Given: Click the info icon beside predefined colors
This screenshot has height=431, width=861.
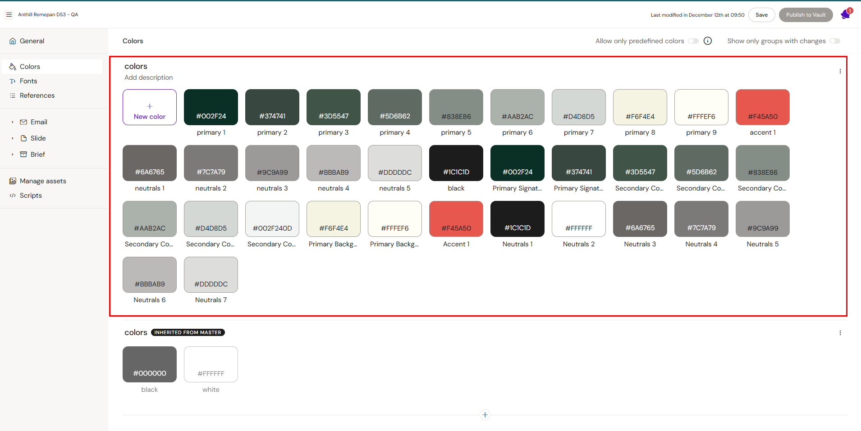Looking at the screenshot, I should 708,41.
